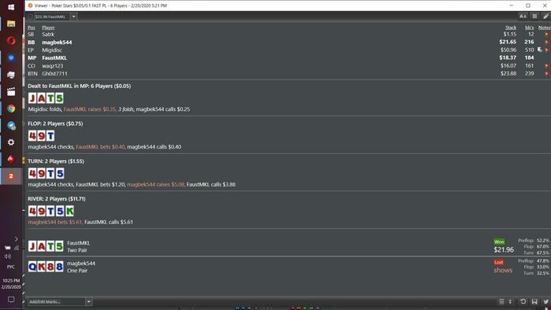
Task: Sort by the 'Player' column header
Action: click(48, 28)
